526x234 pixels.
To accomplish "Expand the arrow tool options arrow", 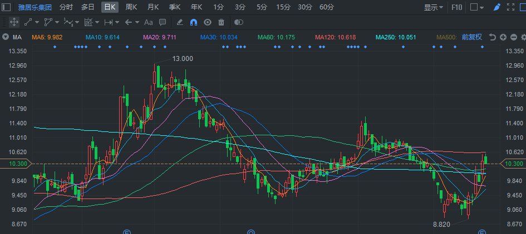I will tap(137, 22).
